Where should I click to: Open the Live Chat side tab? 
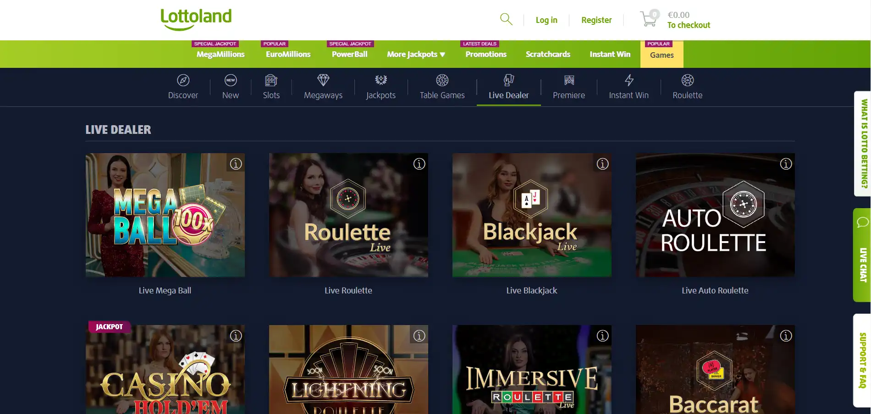click(x=862, y=255)
